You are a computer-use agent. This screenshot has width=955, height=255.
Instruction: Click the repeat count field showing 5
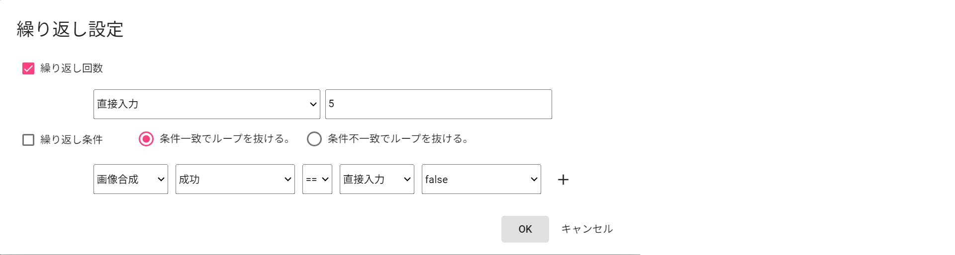(438, 104)
